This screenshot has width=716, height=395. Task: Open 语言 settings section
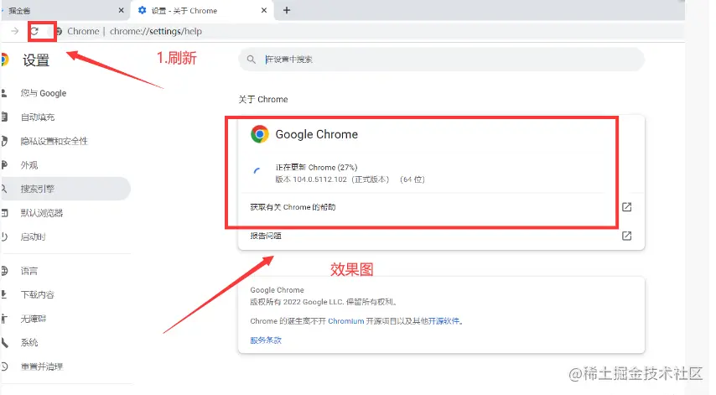pyautogui.click(x=29, y=271)
